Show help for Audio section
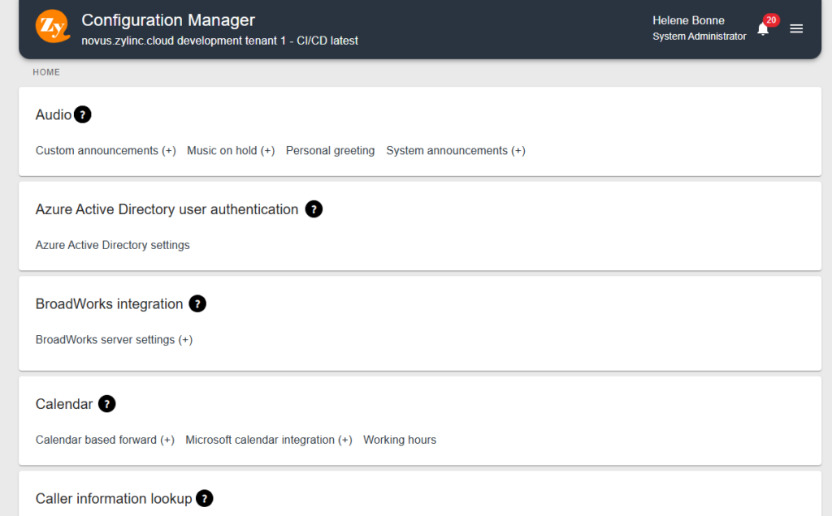 click(x=82, y=114)
